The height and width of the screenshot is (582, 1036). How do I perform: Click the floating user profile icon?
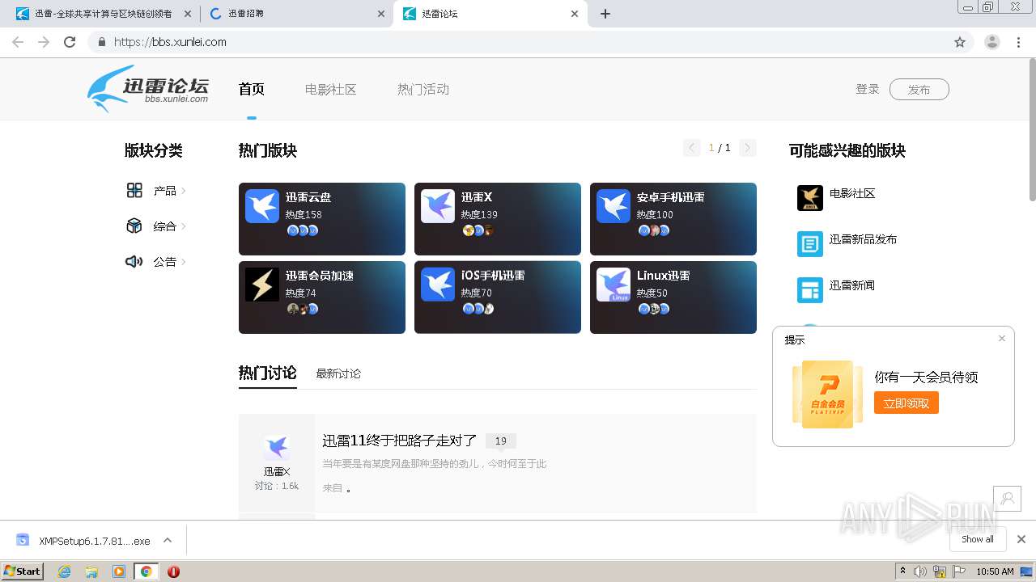(1008, 499)
